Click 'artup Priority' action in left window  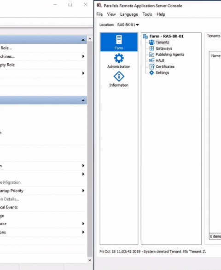point(12,191)
